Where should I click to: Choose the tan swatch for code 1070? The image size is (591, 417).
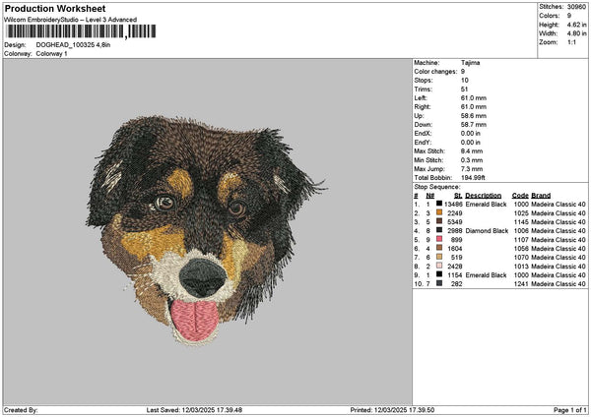pos(438,257)
